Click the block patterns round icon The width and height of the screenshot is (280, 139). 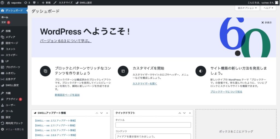click(x=45, y=71)
